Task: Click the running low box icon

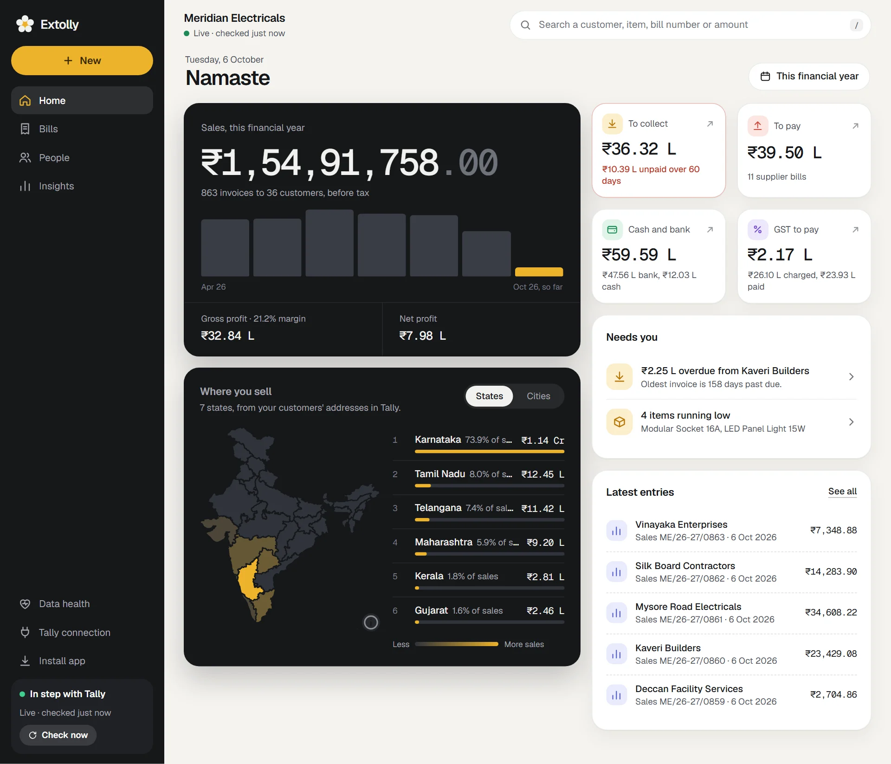Action: [x=620, y=422]
